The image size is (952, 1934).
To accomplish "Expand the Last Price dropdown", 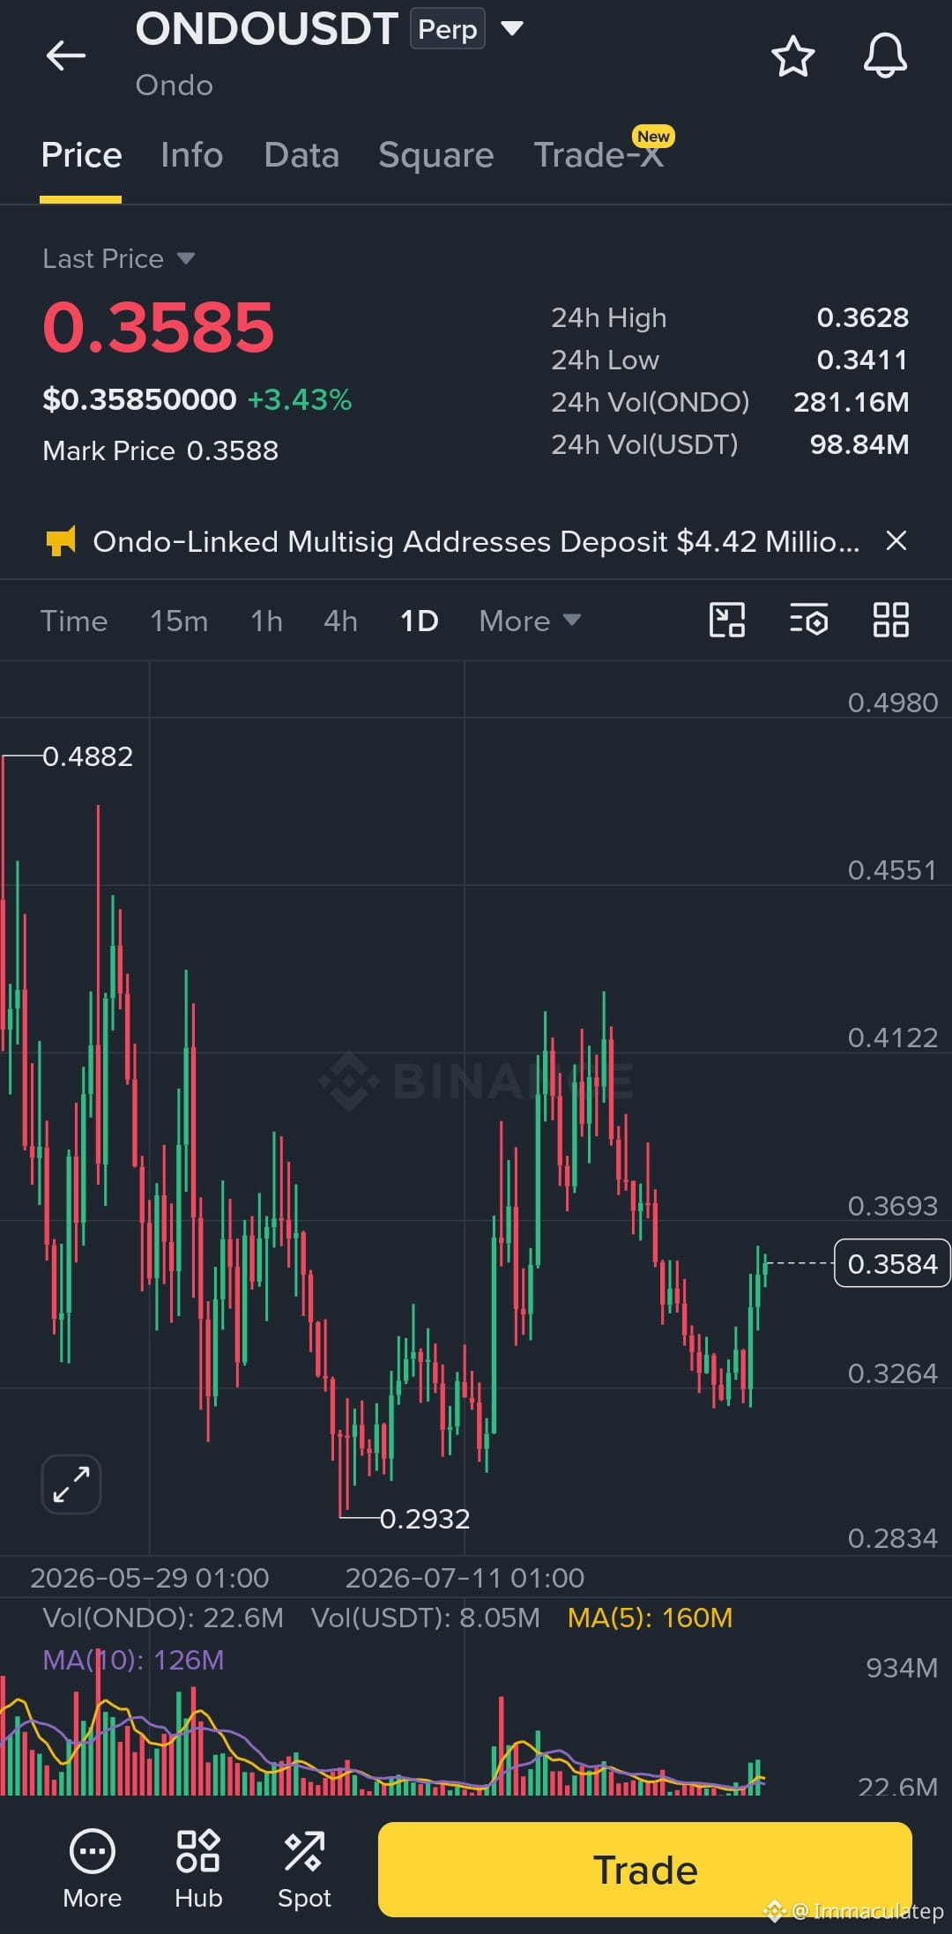I will 119,258.
